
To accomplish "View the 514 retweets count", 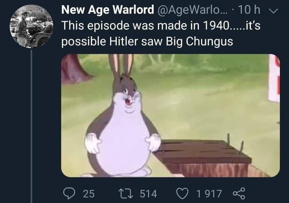I will 148,194.
